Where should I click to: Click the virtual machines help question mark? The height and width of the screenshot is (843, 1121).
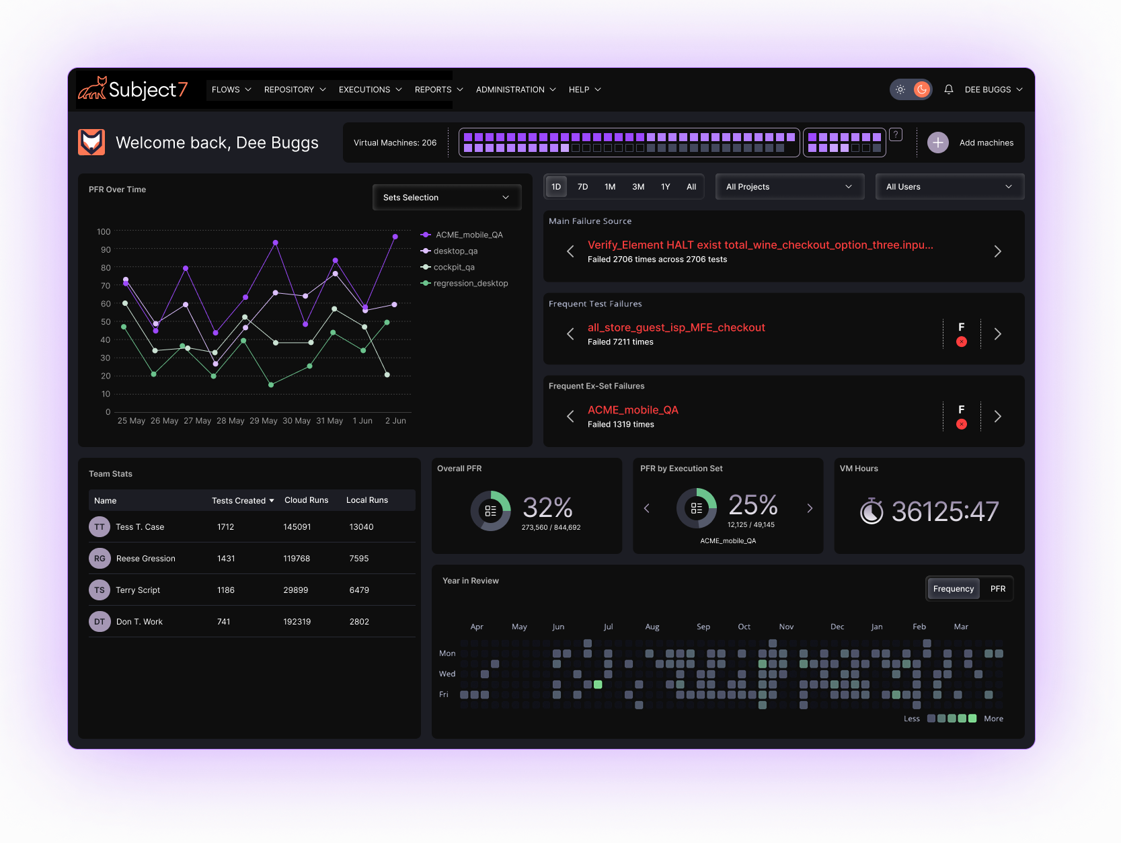tap(896, 134)
